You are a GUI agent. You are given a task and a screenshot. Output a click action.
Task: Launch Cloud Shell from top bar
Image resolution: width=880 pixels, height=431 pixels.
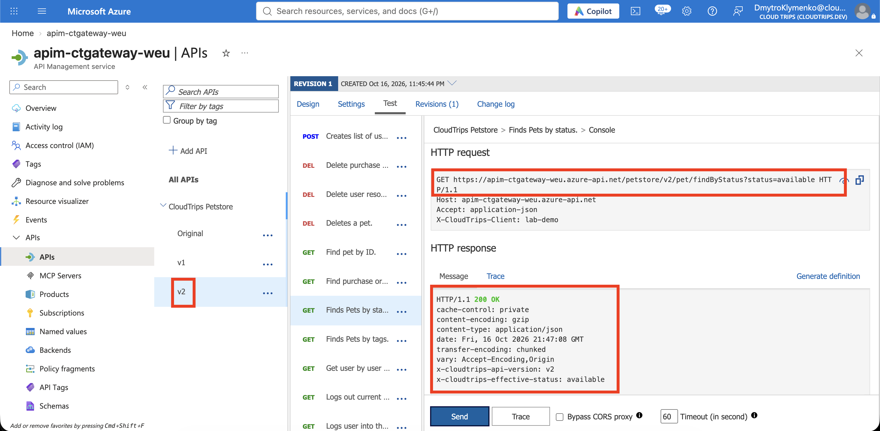(635, 11)
